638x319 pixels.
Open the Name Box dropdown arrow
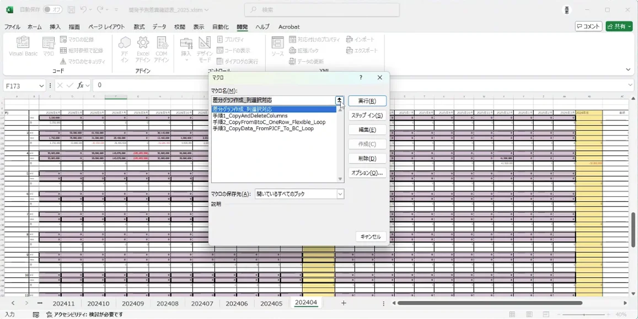point(41,85)
